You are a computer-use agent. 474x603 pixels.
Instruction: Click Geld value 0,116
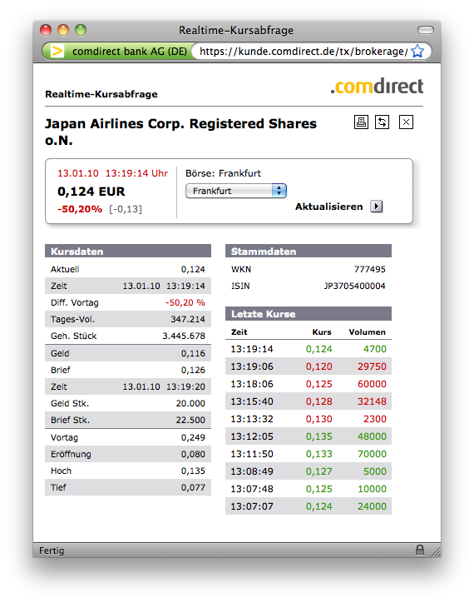193,353
